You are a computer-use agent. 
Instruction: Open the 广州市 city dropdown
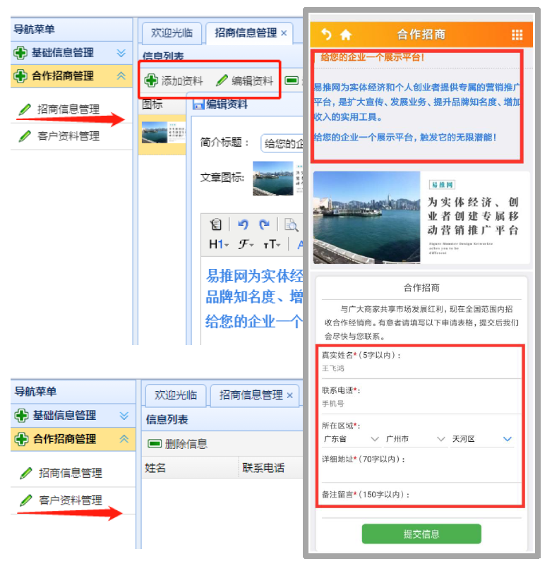click(414, 439)
